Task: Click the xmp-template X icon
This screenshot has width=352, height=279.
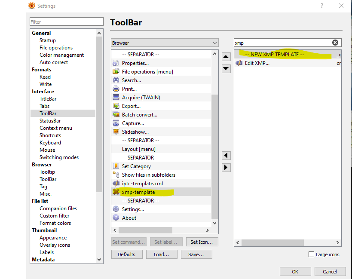Action: tap(116, 192)
